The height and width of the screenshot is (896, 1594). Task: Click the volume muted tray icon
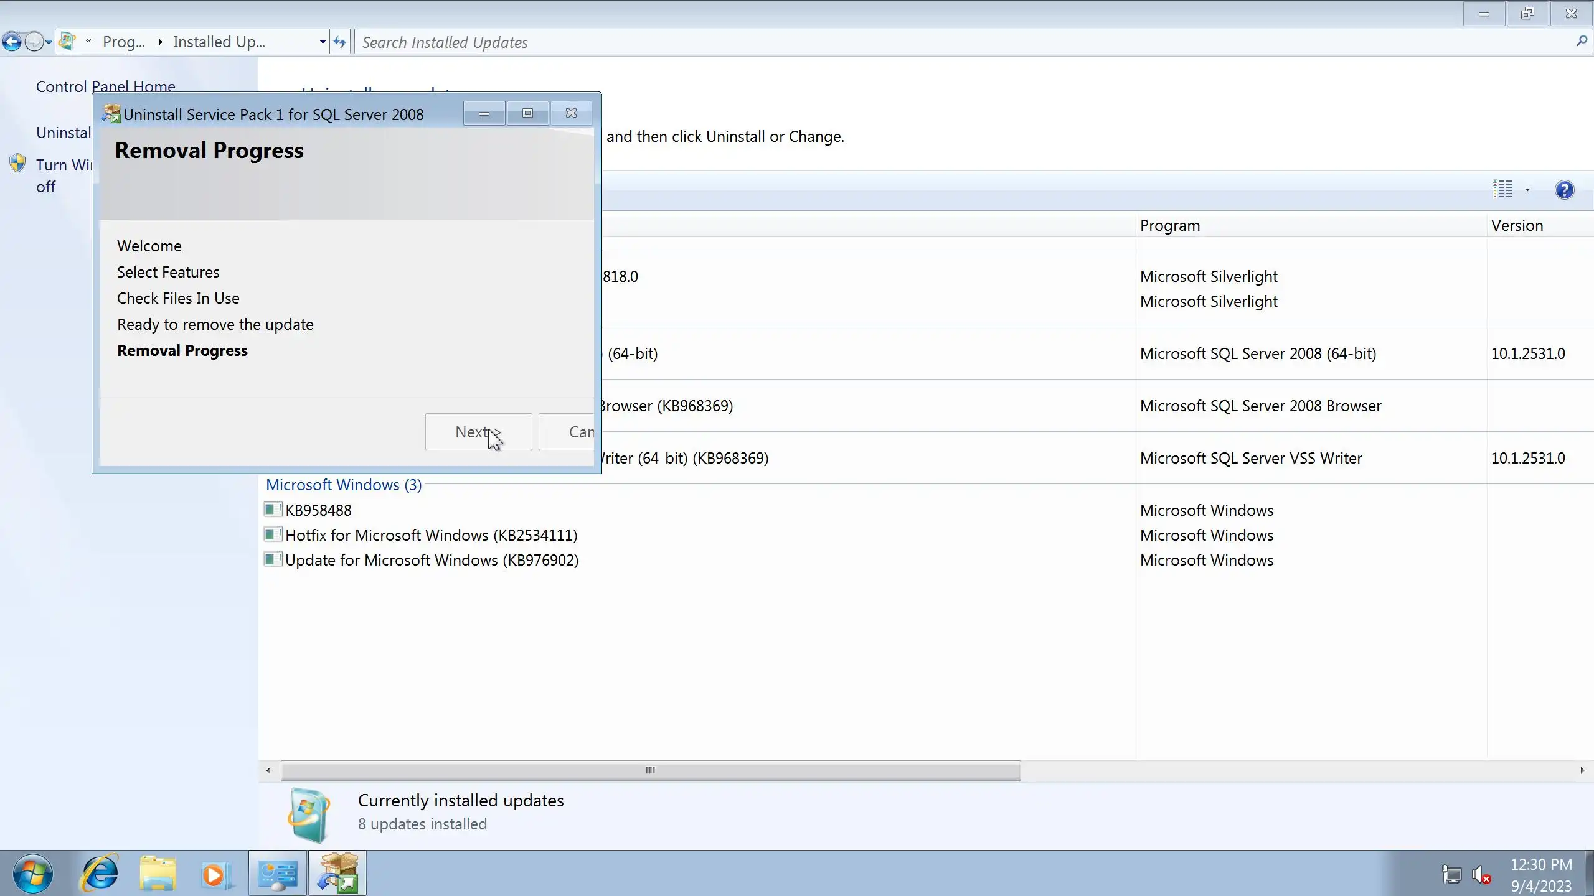tap(1481, 875)
